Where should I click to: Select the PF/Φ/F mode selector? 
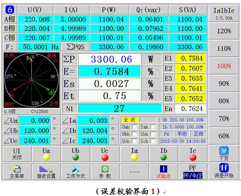[x=193, y=176]
